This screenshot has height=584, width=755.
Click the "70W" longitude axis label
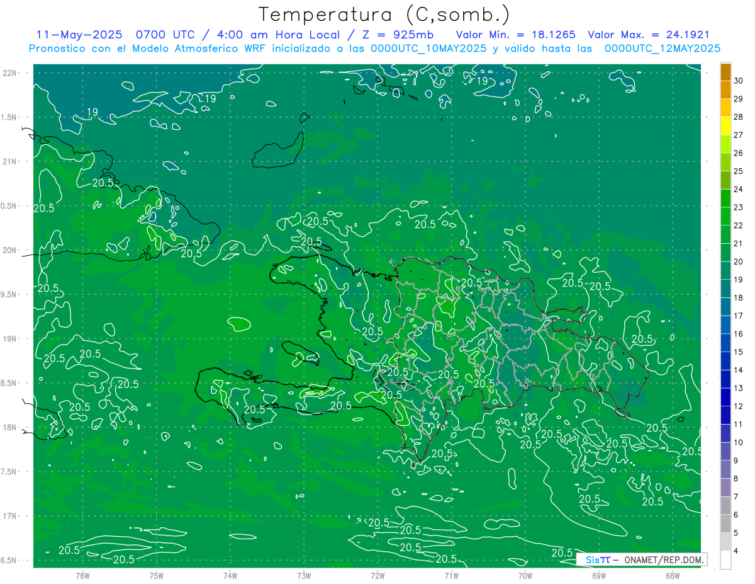pyautogui.click(x=525, y=576)
